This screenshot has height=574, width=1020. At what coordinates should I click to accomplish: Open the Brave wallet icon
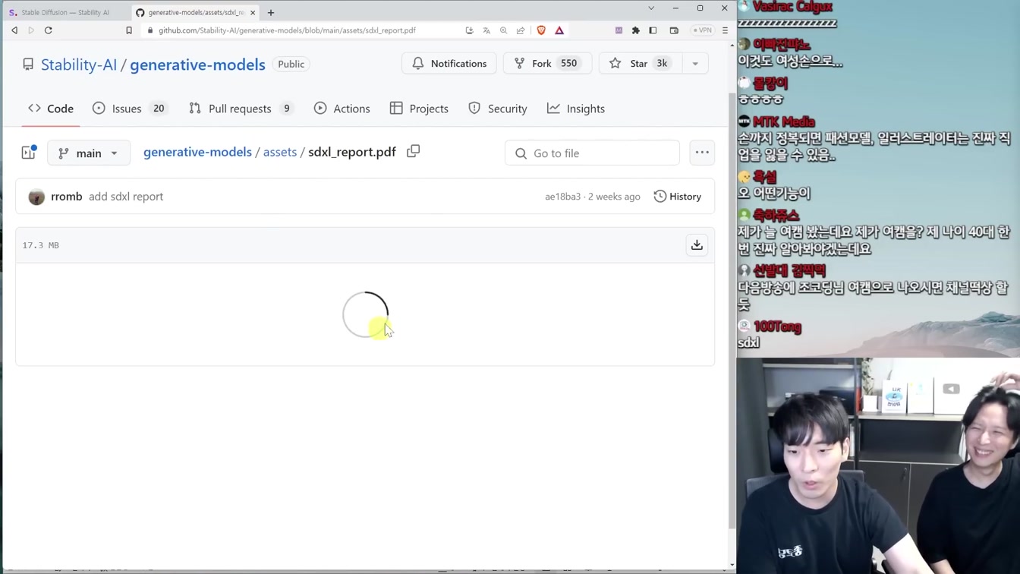coord(674,30)
